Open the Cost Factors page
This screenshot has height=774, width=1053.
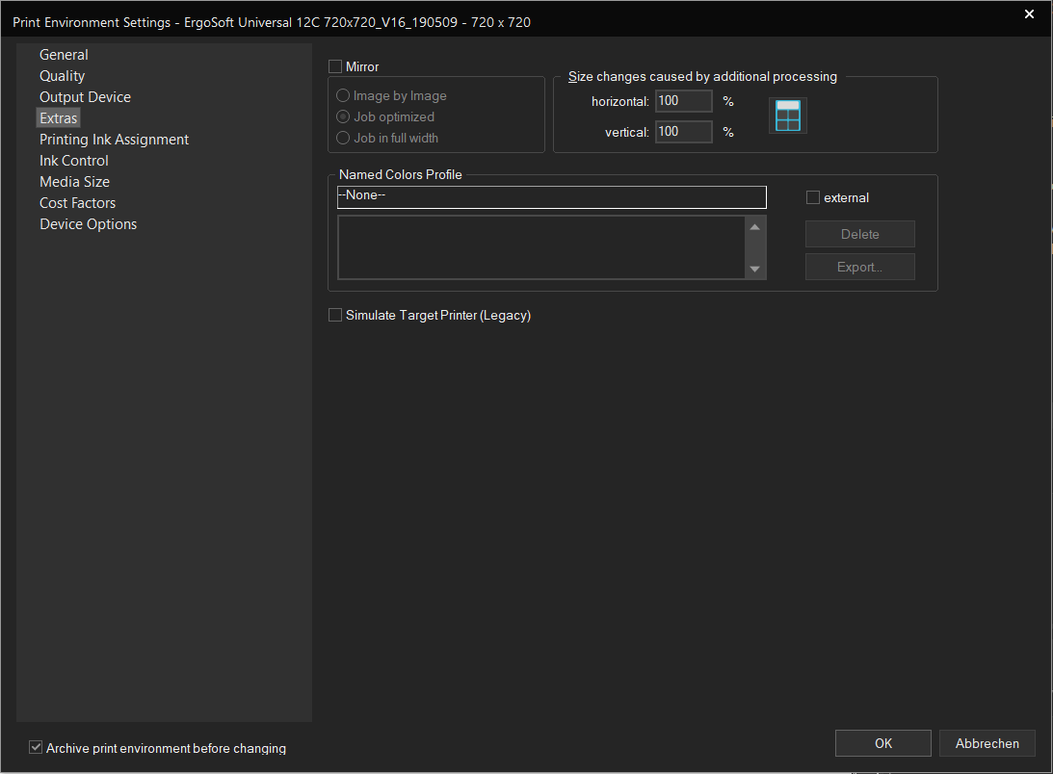pos(77,203)
